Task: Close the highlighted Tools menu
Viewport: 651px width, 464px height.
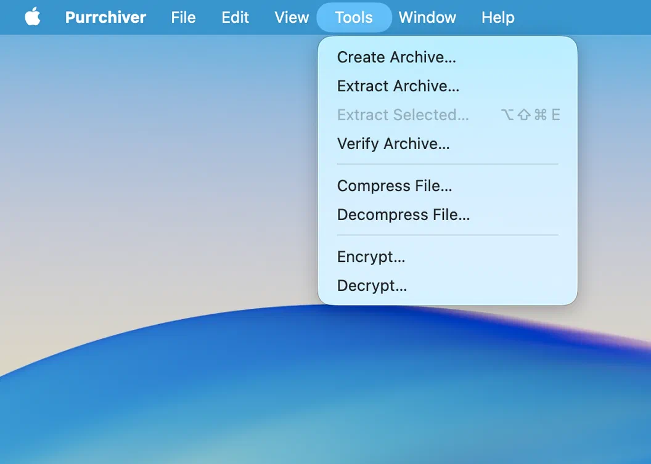Action: click(354, 17)
